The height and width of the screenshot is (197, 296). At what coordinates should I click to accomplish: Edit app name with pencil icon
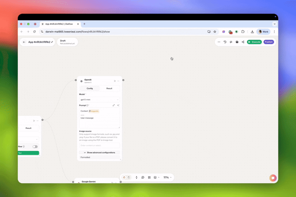point(52,42)
